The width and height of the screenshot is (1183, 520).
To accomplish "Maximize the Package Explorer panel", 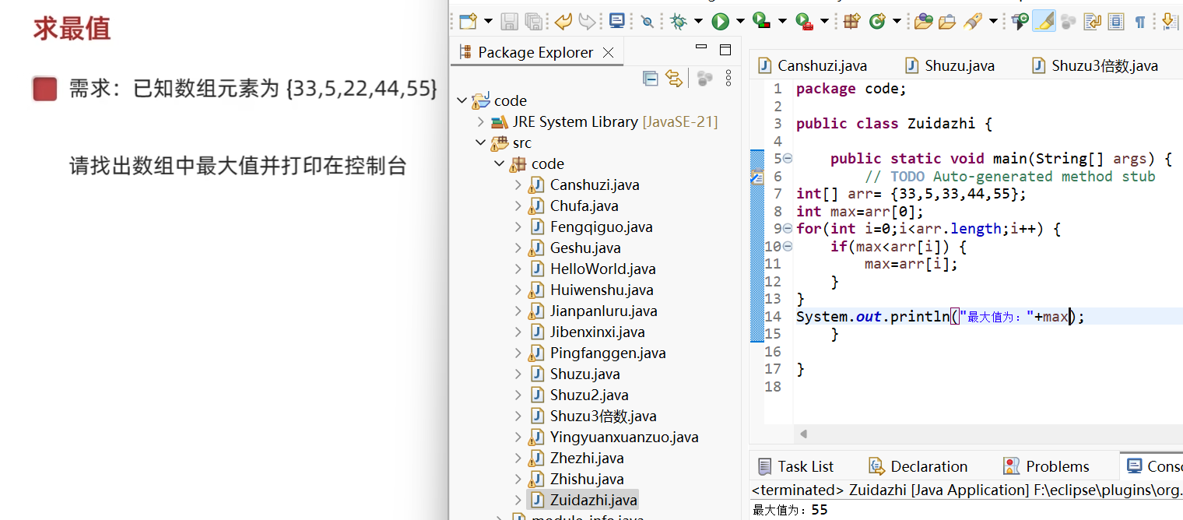I will [725, 51].
